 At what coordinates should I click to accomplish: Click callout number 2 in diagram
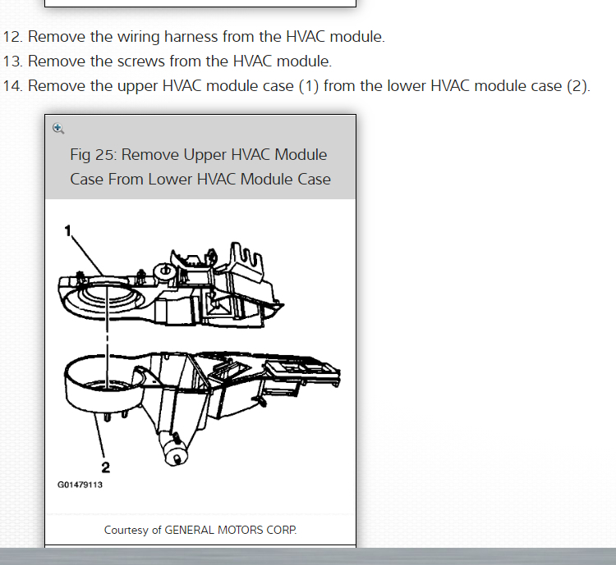point(106,467)
